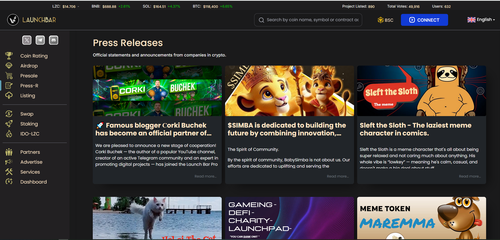This screenshot has height=240, width=500.
Task: Select Dashboard from the sidebar
Action: pyautogui.click(x=34, y=182)
